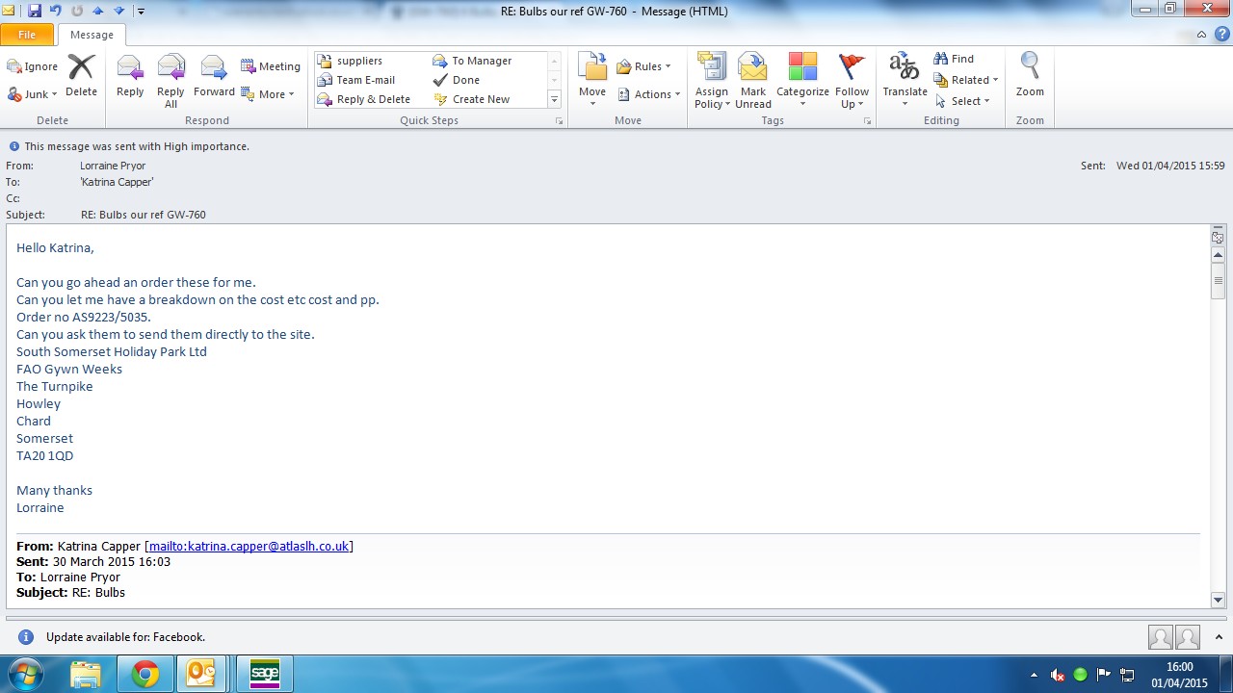
Task: Save the message using the quick access toolbar
Action: pos(35,11)
